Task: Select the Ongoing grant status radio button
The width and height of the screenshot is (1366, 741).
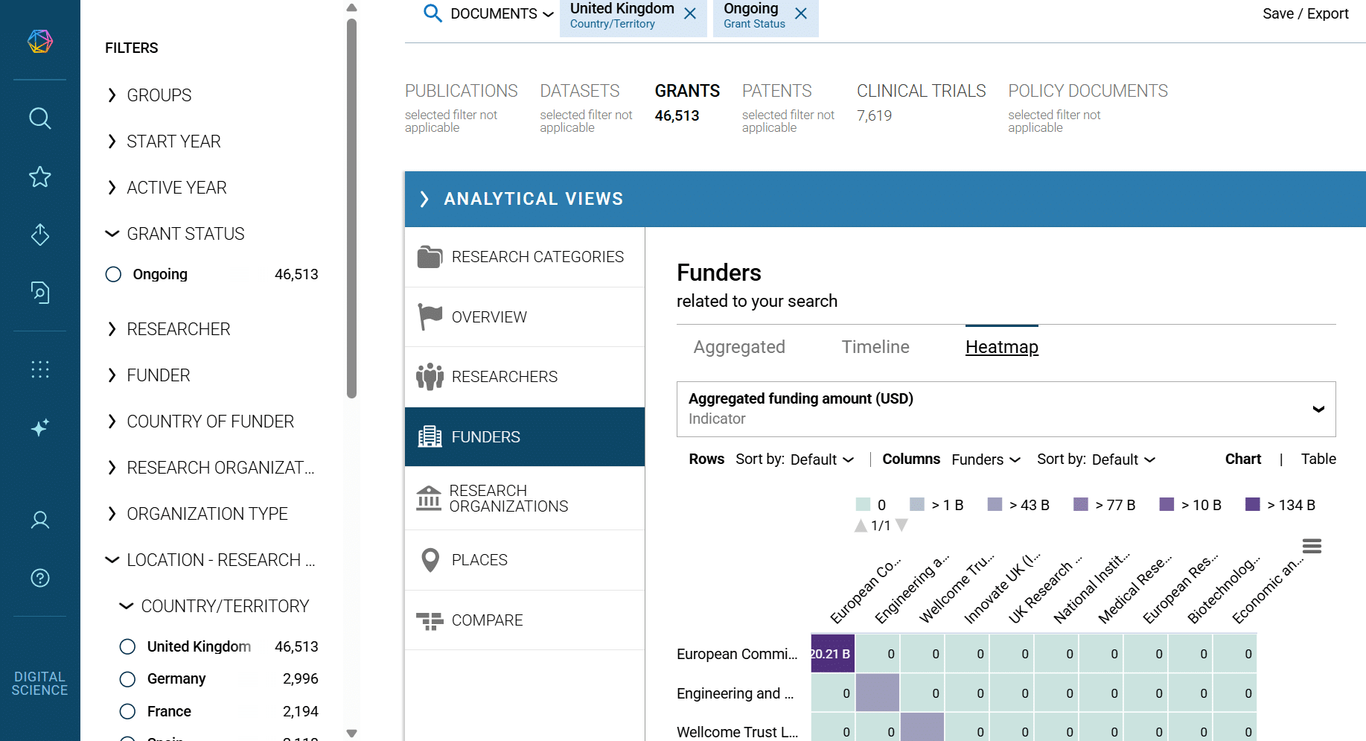Action: [x=113, y=275]
